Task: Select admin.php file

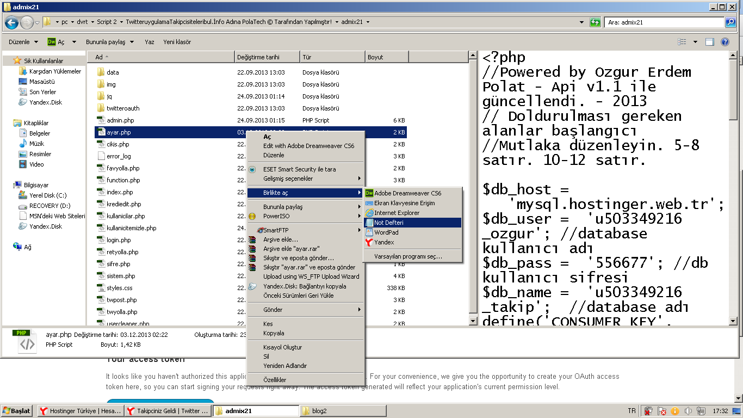Action: pyautogui.click(x=120, y=120)
